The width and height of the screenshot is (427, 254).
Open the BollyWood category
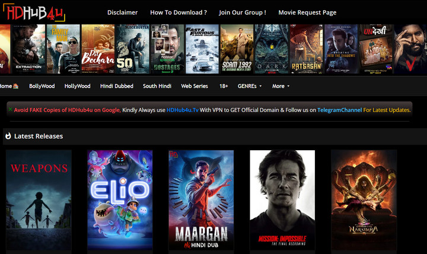42,86
